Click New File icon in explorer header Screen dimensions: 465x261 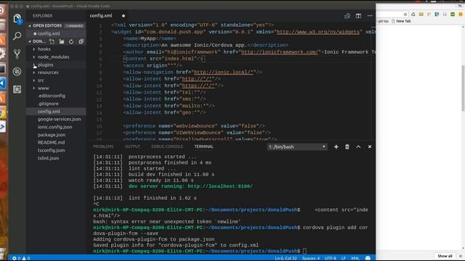(x=52, y=41)
